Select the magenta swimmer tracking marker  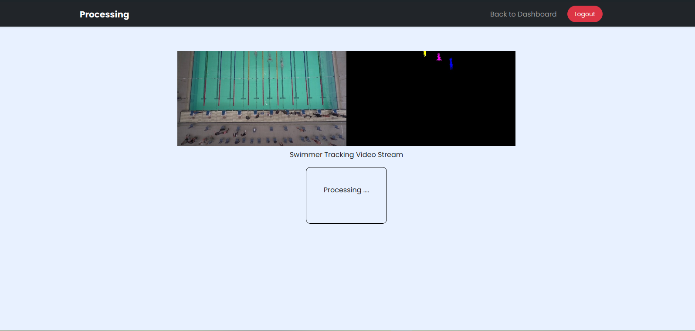pyautogui.click(x=439, y=57)
